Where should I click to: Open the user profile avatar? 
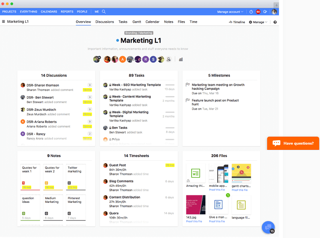[274, 12]
